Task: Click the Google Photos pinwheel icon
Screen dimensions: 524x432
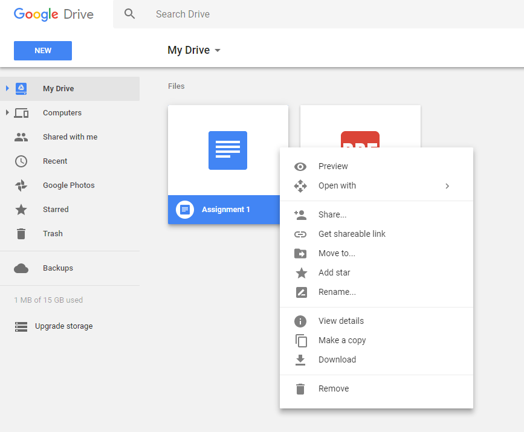Action: pos(21,185)
